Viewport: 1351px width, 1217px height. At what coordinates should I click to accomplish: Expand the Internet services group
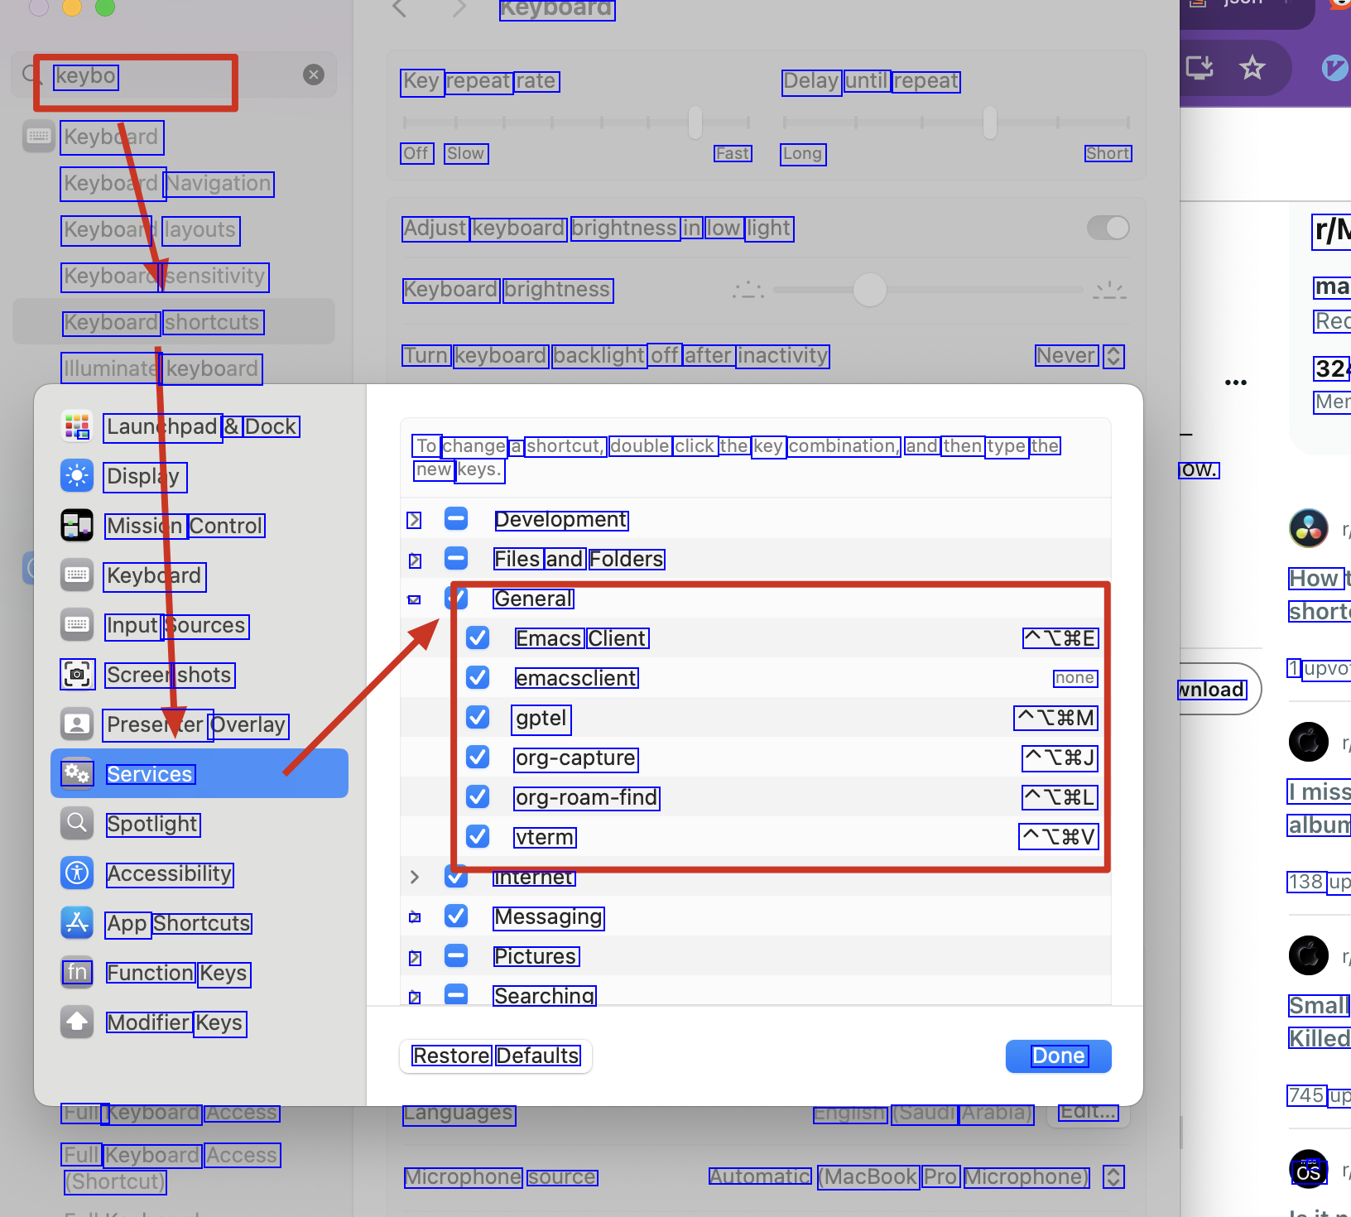[415, 877]
